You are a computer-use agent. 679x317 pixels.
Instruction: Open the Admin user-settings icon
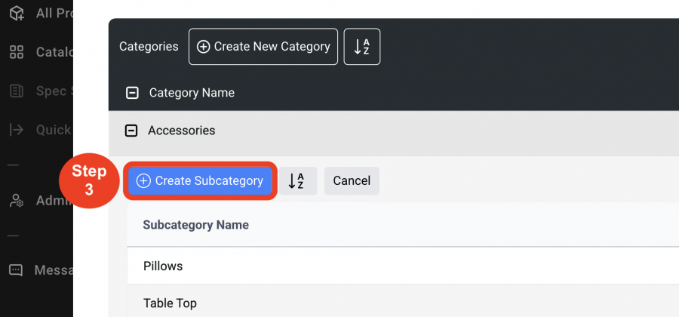[16, 201]
